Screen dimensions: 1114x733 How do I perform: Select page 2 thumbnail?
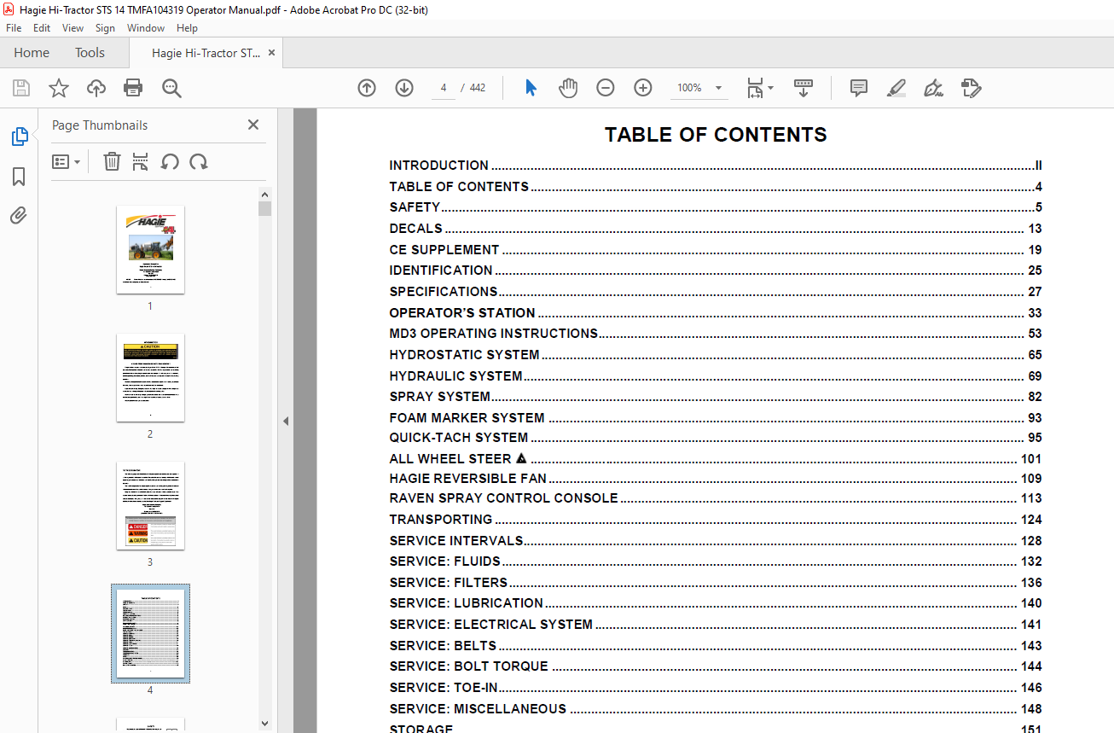click(150, 377)
